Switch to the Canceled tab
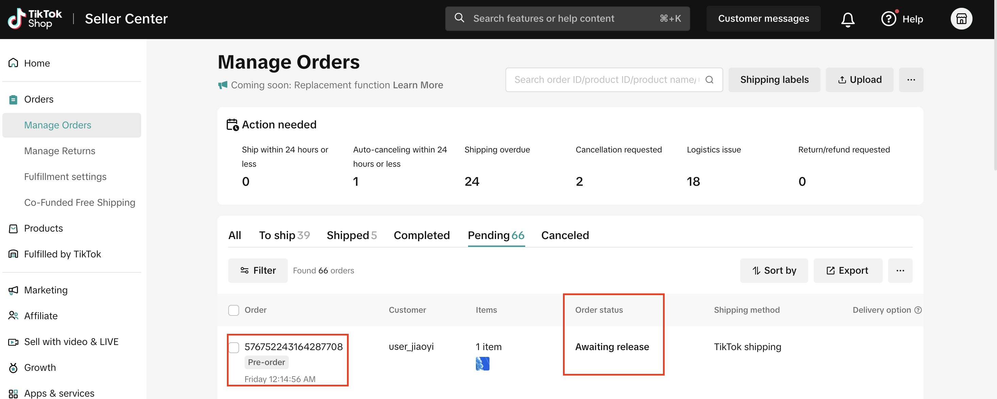The height and width of the screenshot is (399, 997). (x=565, y=235)
